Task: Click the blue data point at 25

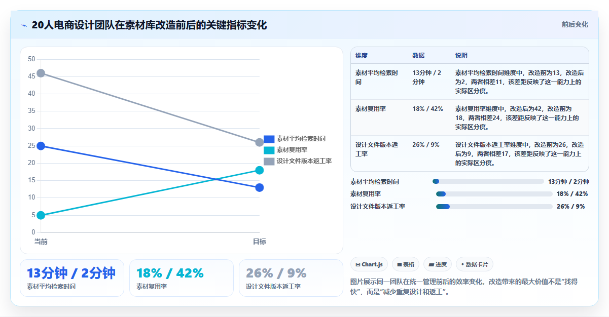Action: pos(41,146)
